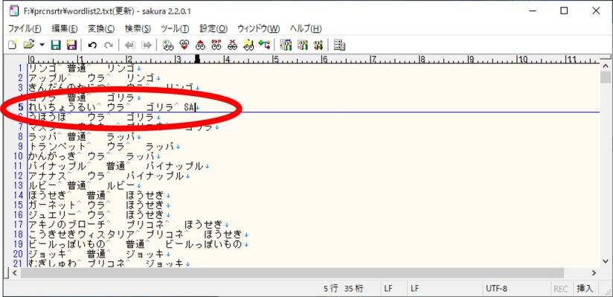Launch Grep with the folder binoculars icon
Screen dimensions: 613x297
pos(248,45)
